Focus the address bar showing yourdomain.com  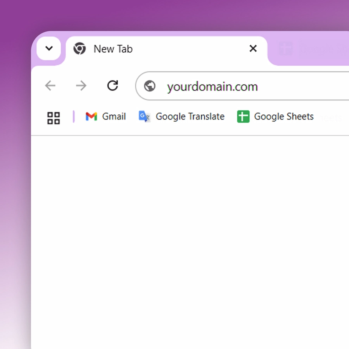point(242,86)
